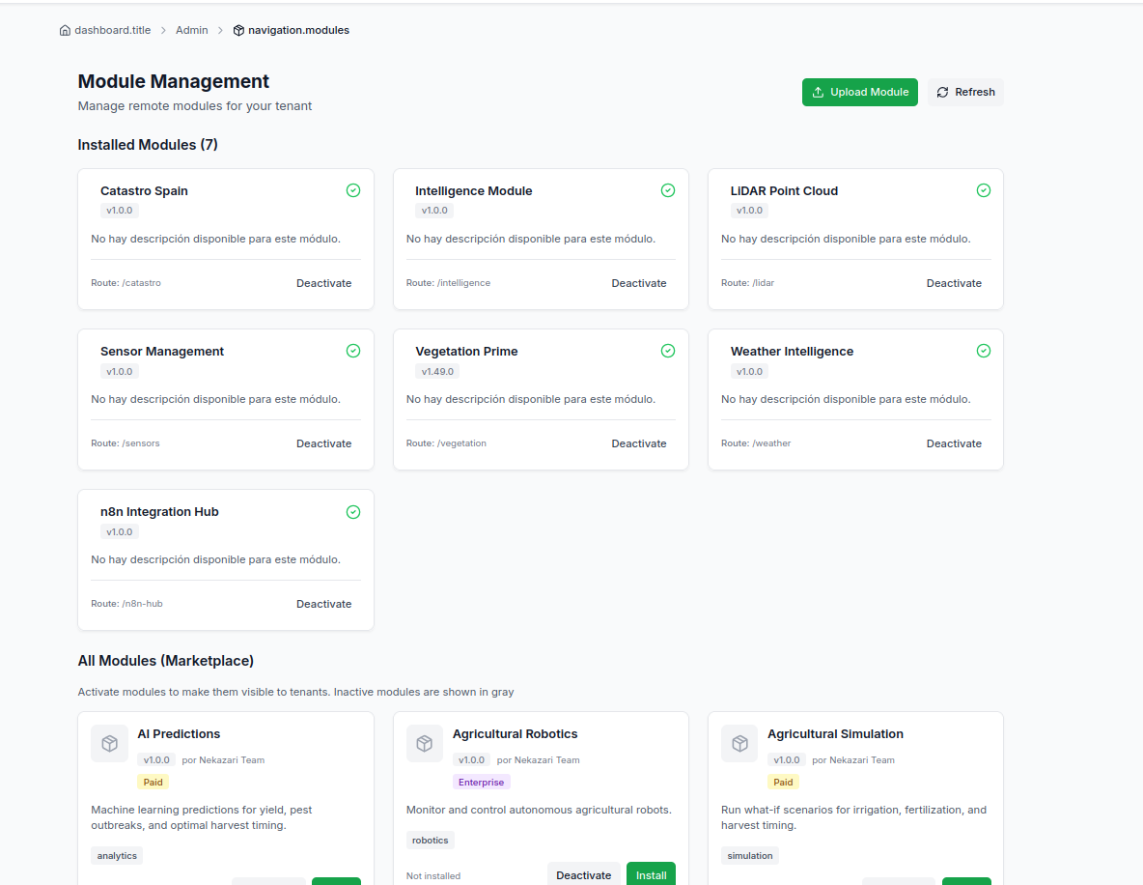Screen dimensions: 1143x885
Task: Click the Enterprise badge on Agricultural Robotics
Action: [481, 782]
